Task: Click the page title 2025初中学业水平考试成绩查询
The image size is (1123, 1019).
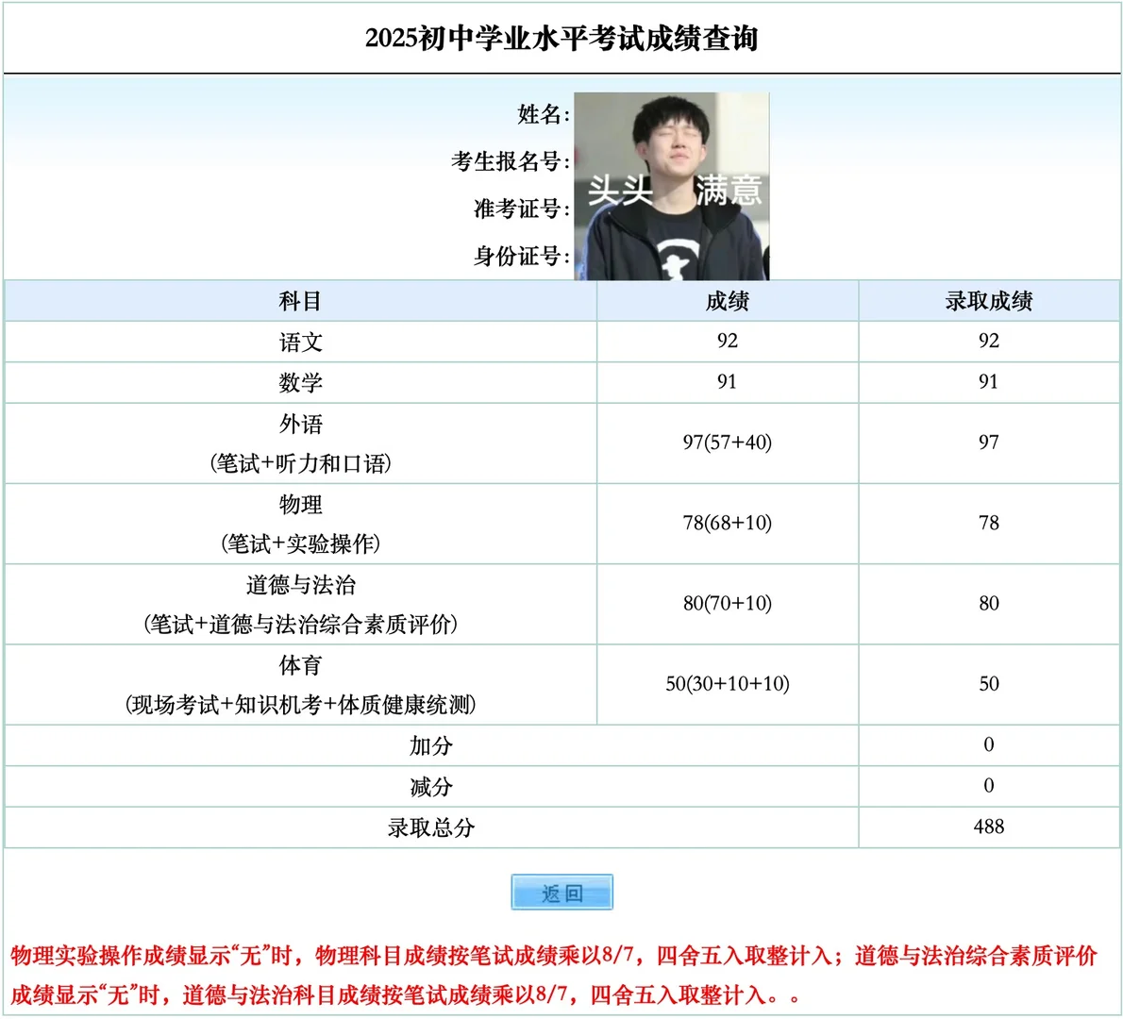Action: tap(561, 40)
